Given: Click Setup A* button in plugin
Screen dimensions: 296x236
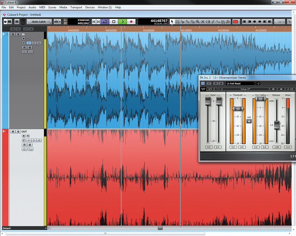Looking at the screenshot, I should pyautogui.click(x=245, y=89).
